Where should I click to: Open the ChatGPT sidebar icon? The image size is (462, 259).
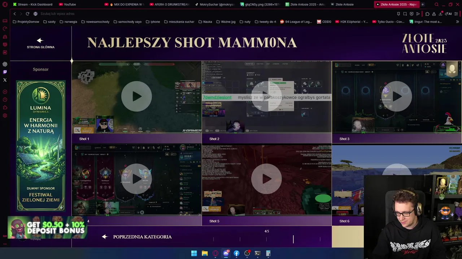pyautogui.click(x=5, y=64)
